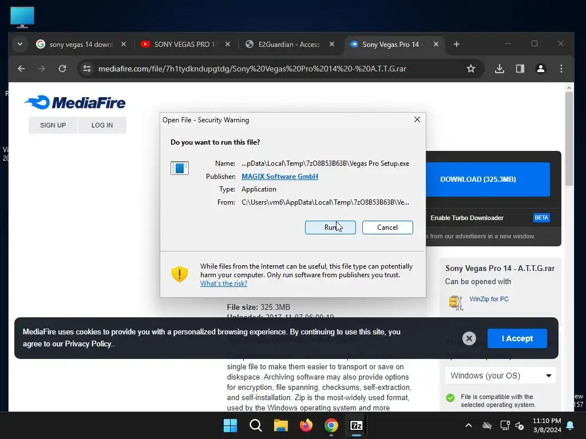Click Run in the Security Warning dialog
The image size is (586, 439).
point(330,228)
